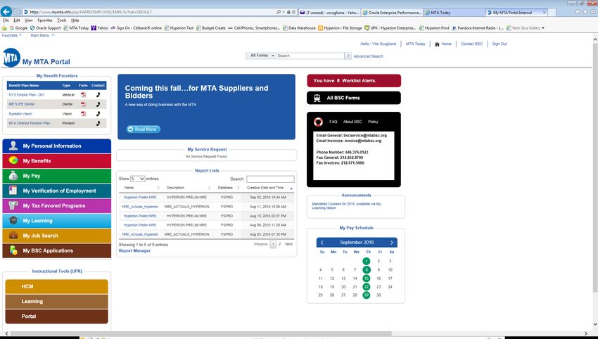Open the HCM instructional tool

[x=56, y=287]
